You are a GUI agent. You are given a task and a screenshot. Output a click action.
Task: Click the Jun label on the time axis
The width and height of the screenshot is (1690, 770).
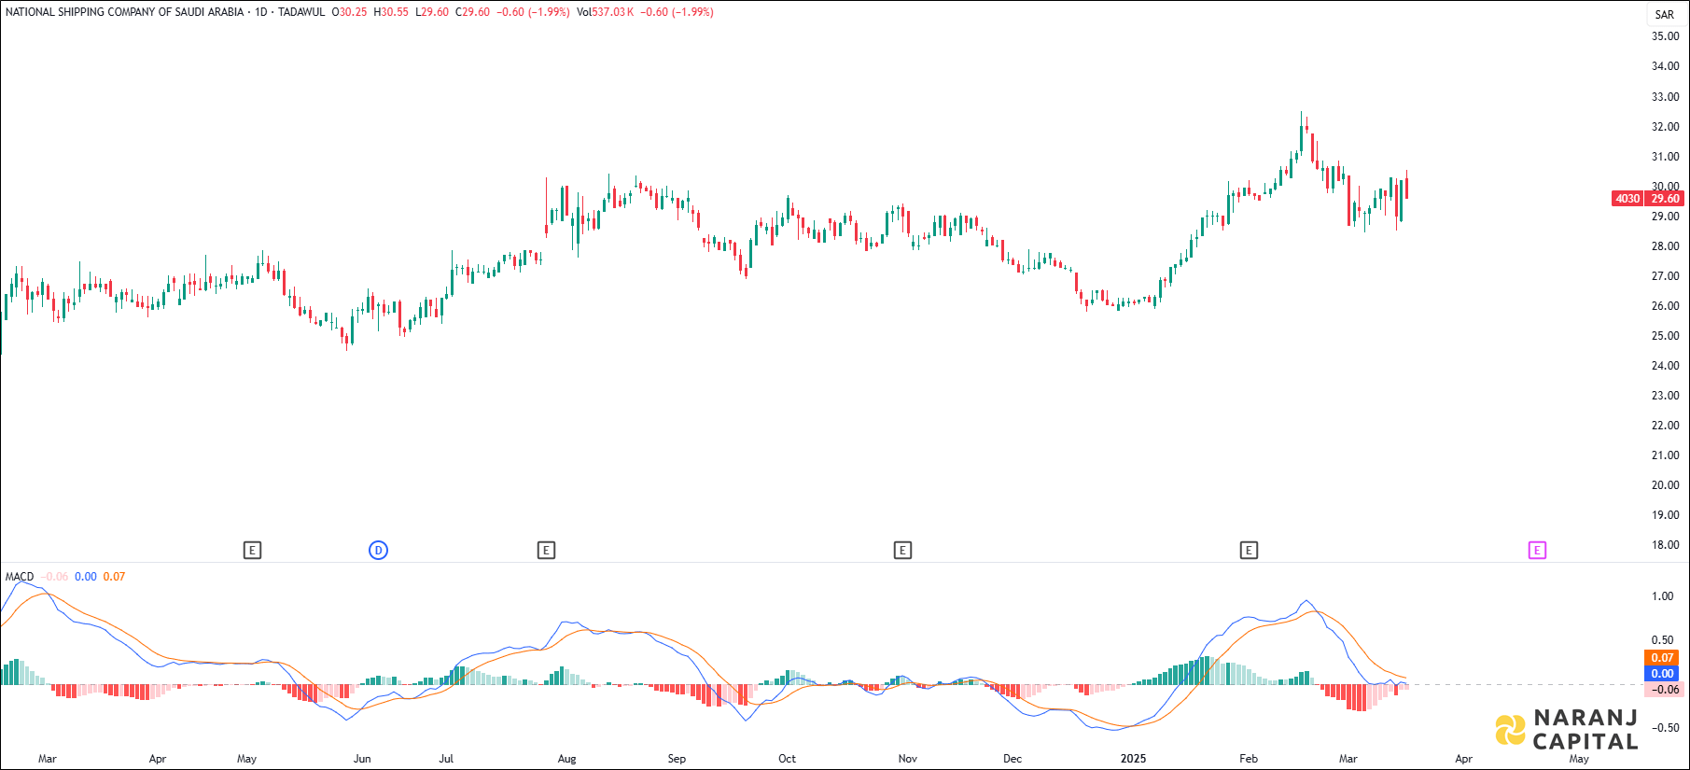click(362, 759)
